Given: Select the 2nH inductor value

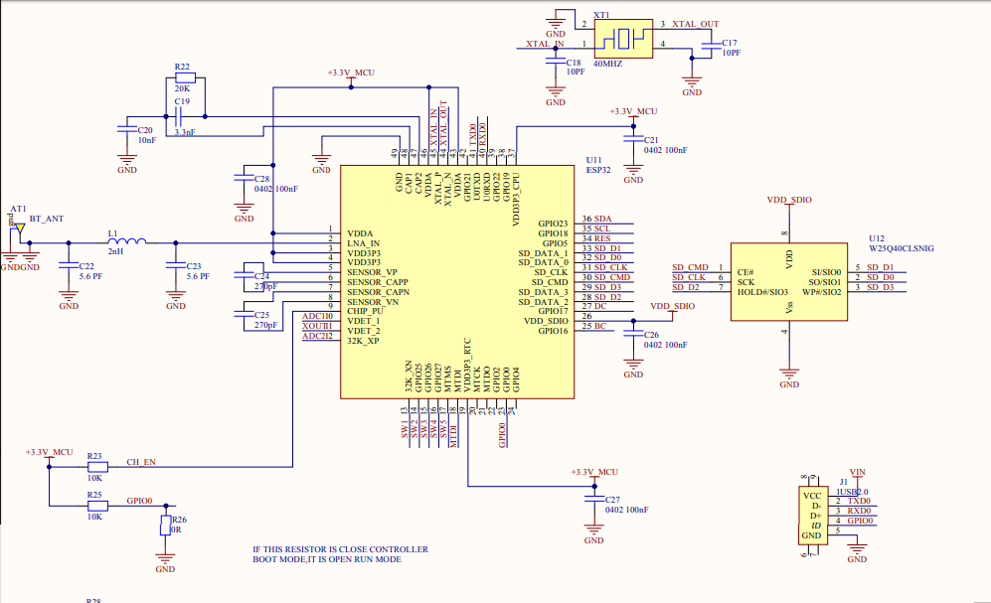Looking at the screenshot, I should [x=115, y=251].
